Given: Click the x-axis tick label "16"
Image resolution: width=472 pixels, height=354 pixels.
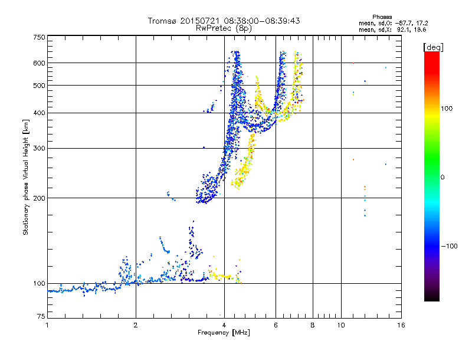Looking at the screenshot, I should (x=401, y=325).
